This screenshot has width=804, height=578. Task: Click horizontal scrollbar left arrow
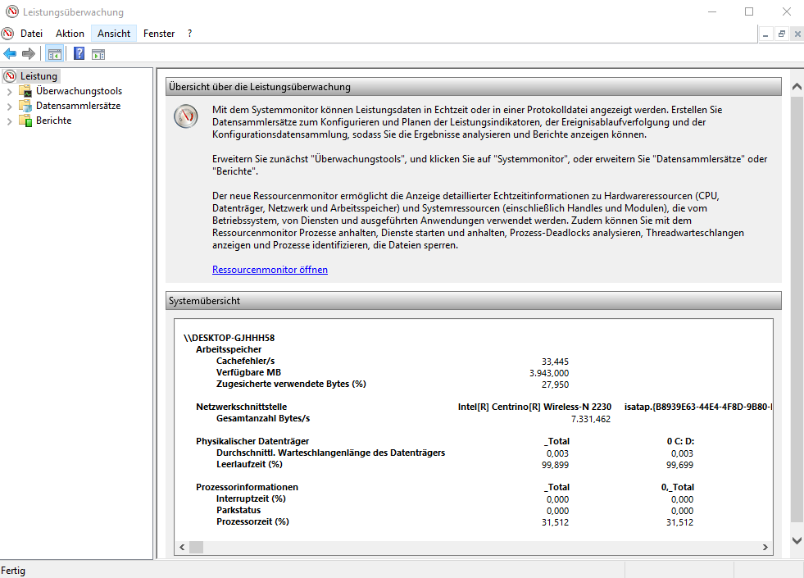182,547
